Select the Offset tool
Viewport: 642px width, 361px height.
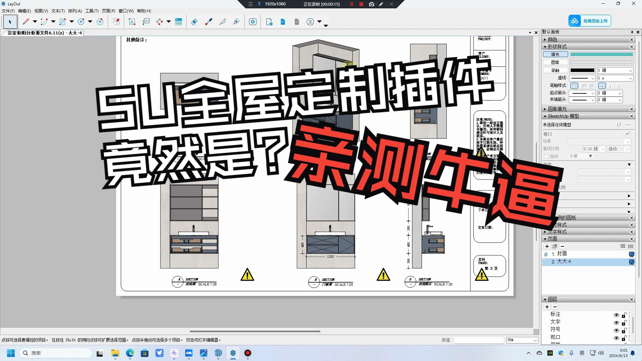(x=116, y=22)
